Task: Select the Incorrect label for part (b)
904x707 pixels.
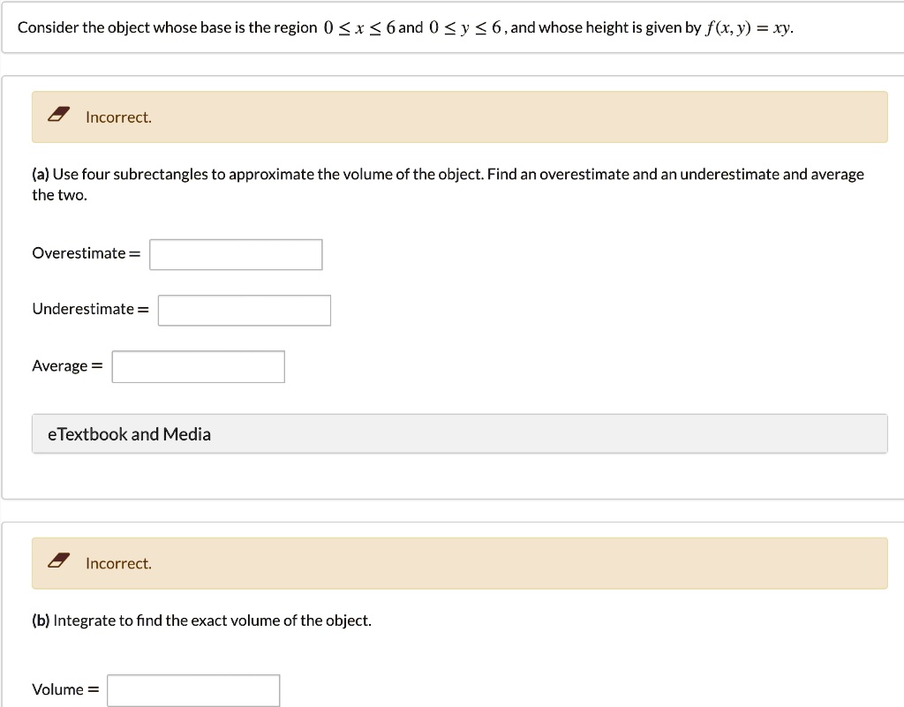Action: tap(118, 563)
